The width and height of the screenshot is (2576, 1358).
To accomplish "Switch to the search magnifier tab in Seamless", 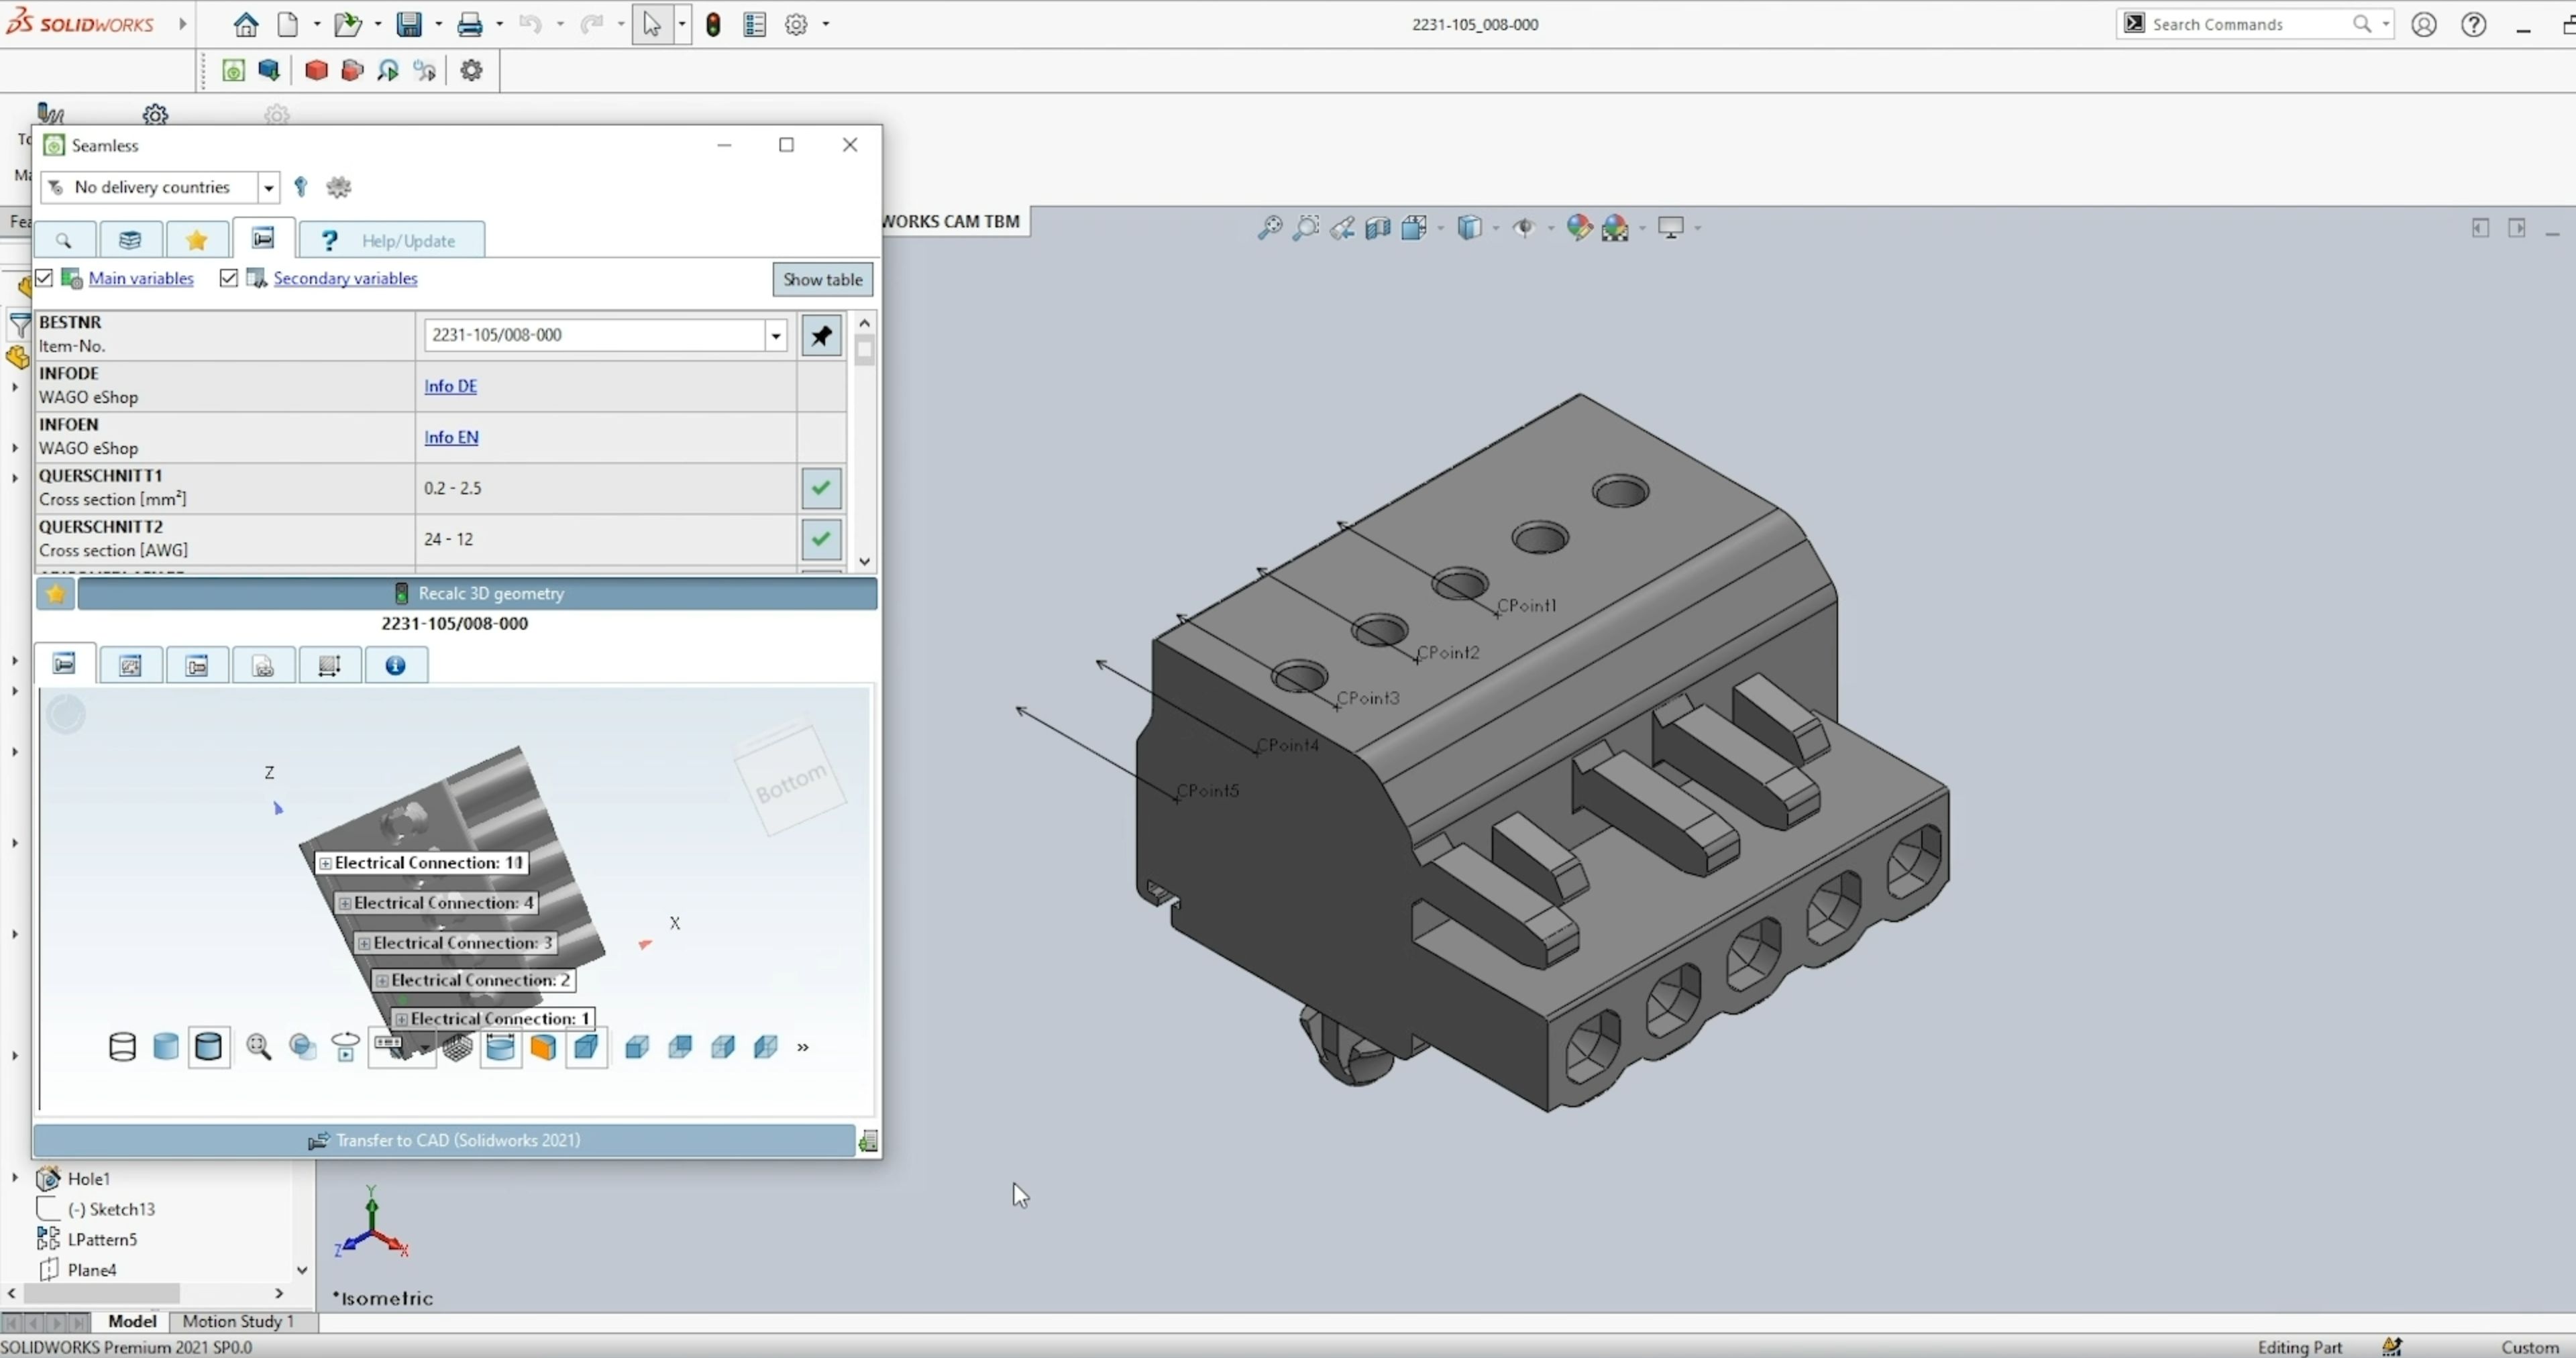I will pyautogui.click(x=65, y=240).
